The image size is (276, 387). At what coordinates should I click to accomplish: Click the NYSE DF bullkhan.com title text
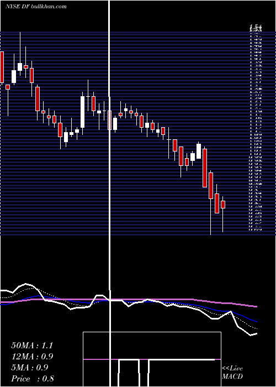36,7
